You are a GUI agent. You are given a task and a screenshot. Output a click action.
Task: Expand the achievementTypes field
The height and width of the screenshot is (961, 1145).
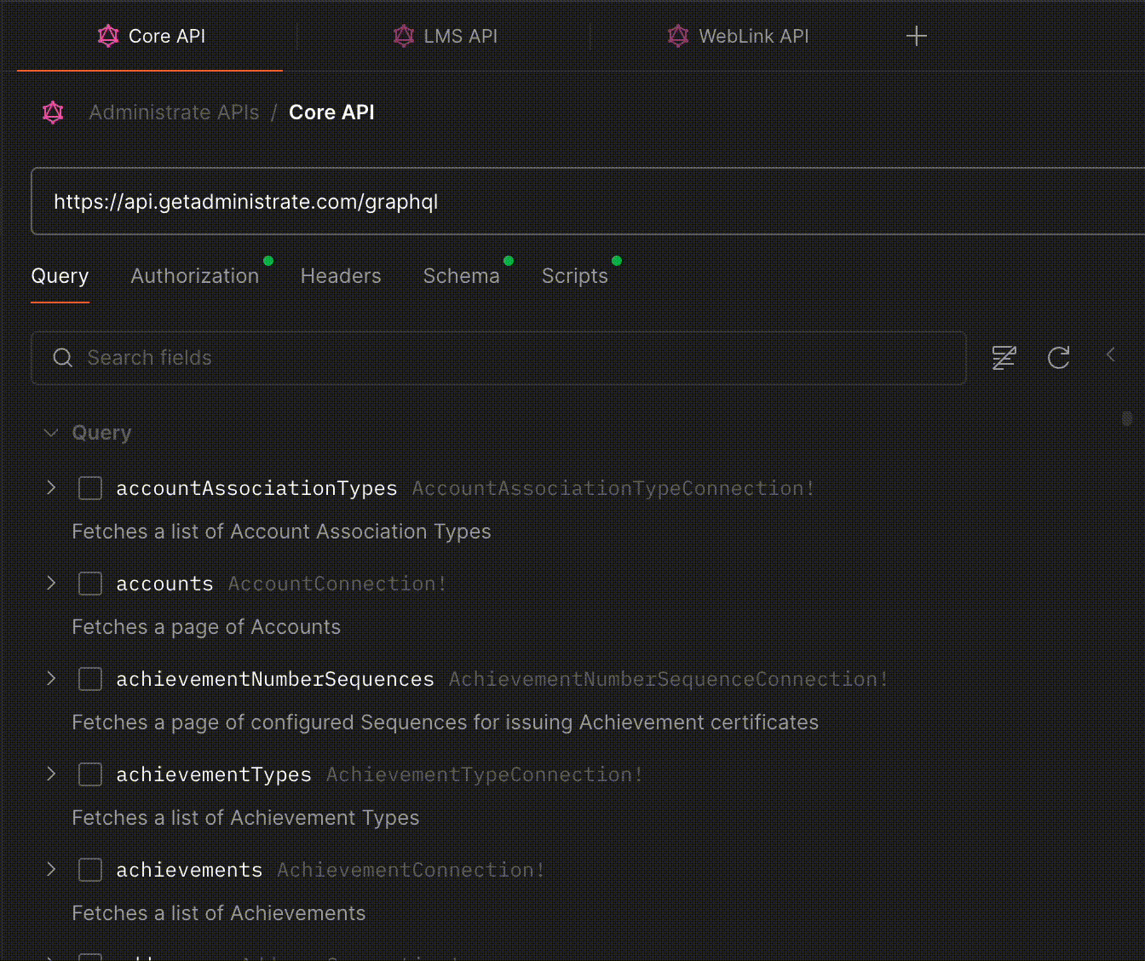[x=51, y=774]
